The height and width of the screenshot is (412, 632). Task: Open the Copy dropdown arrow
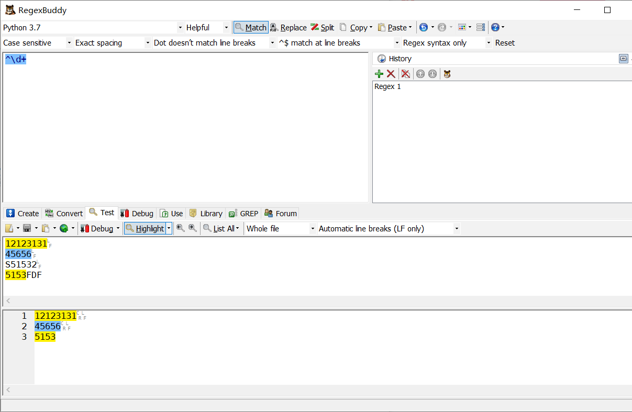(371, 27)
